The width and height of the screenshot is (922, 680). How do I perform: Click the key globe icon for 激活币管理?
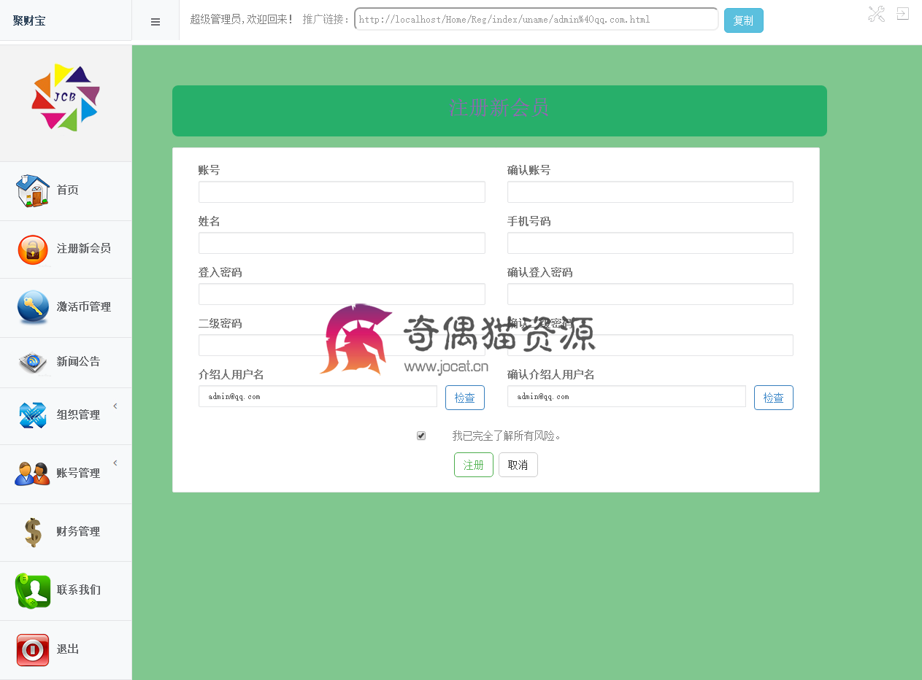(x=33, y=307)
